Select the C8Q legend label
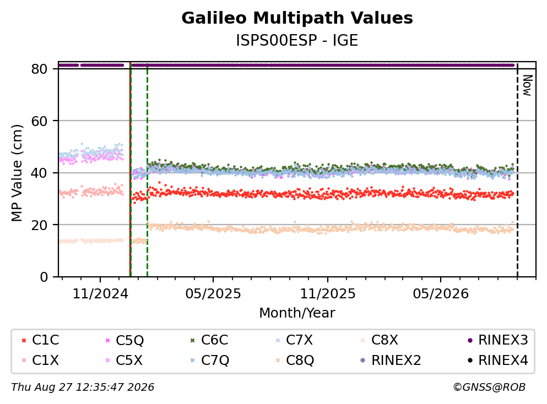This screenshot has width=547, height=404. [x=300, y=360]
